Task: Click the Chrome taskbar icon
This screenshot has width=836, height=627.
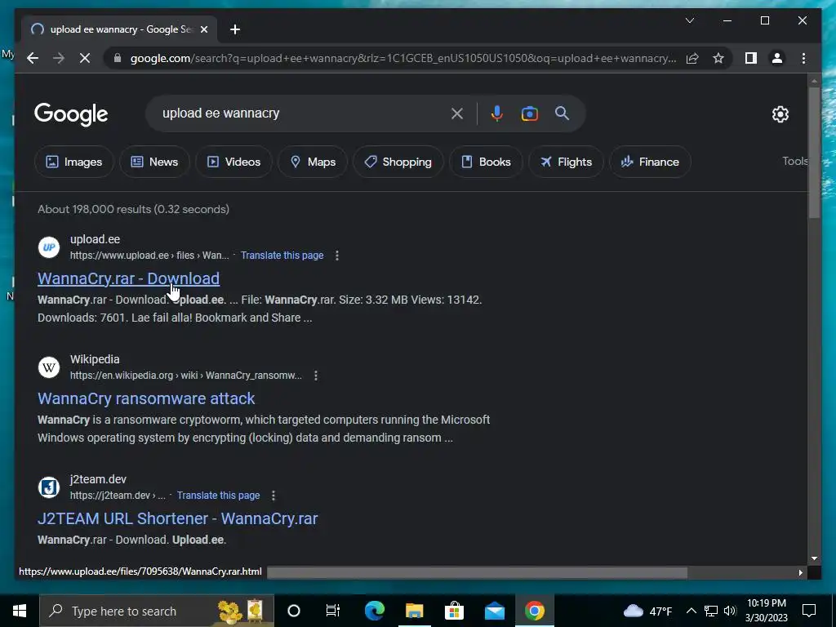Action: pos(534,611)
